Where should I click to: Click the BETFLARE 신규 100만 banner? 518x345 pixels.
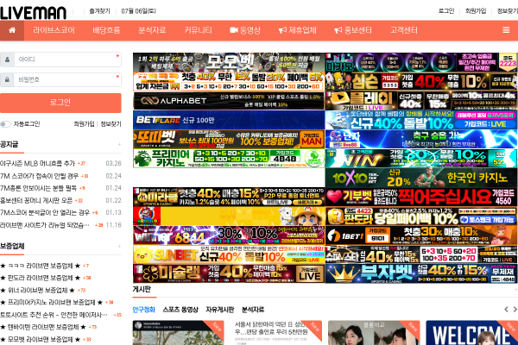[229, 120]
